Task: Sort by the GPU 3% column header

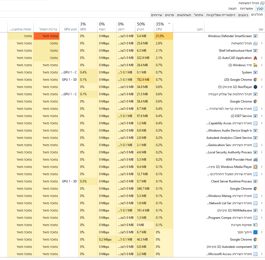Action: tap(88, 26)
